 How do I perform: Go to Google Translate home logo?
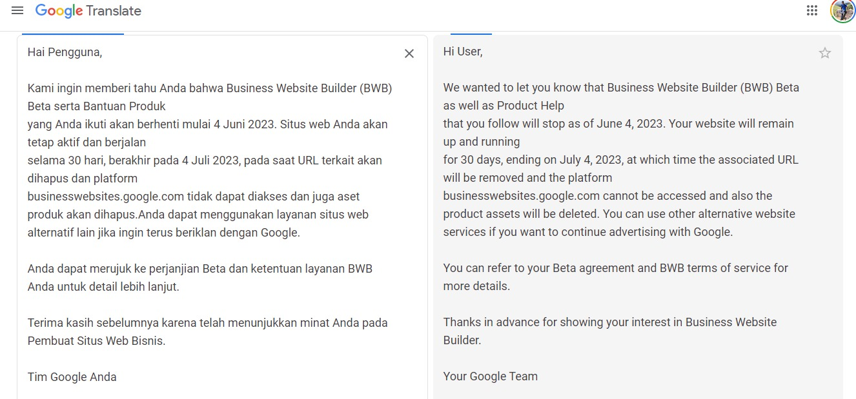88,11
